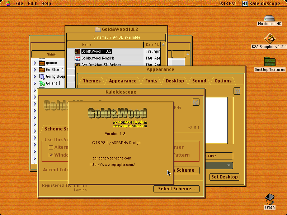Select the 'Gold&Wood 1.8.2' file name
The image size is (287, 215).
coord(97,51)
